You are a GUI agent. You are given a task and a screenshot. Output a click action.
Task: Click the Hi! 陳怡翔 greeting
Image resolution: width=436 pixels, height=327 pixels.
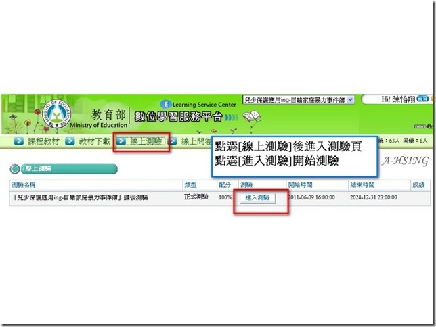pyautogui.click(x=398, y=99)
